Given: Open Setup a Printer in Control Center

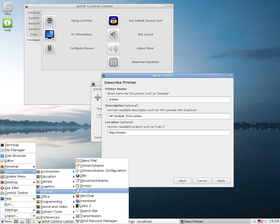Looking at the screenshot, I should pyautogui.click(x=50, y=21).
